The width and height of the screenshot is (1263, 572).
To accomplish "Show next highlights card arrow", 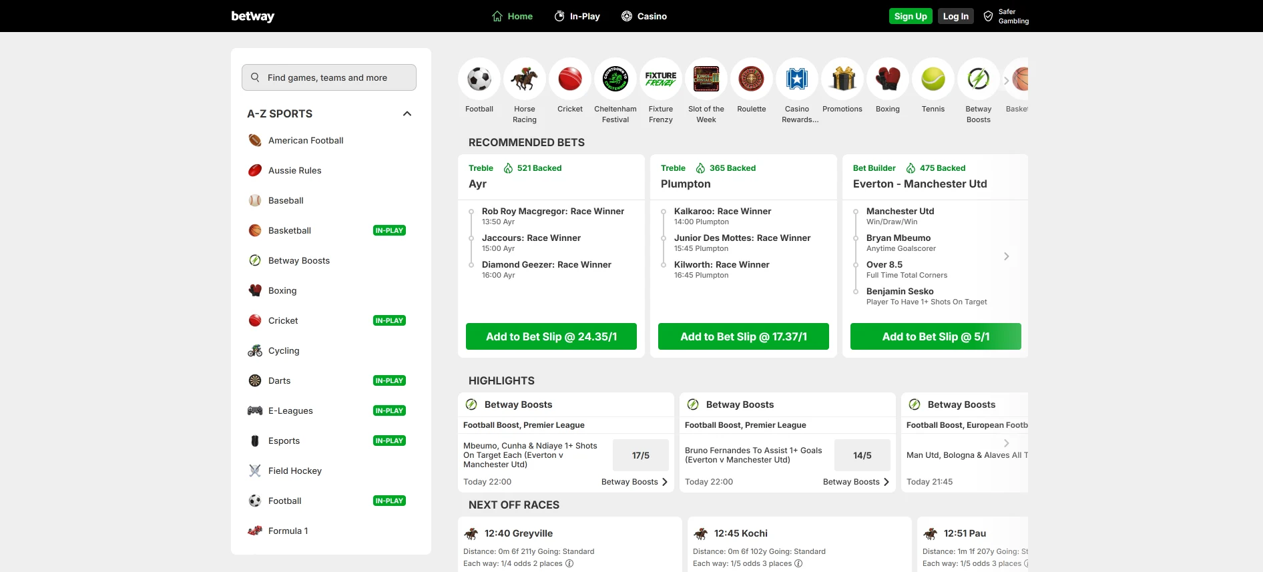I will tap(1007, 443).
